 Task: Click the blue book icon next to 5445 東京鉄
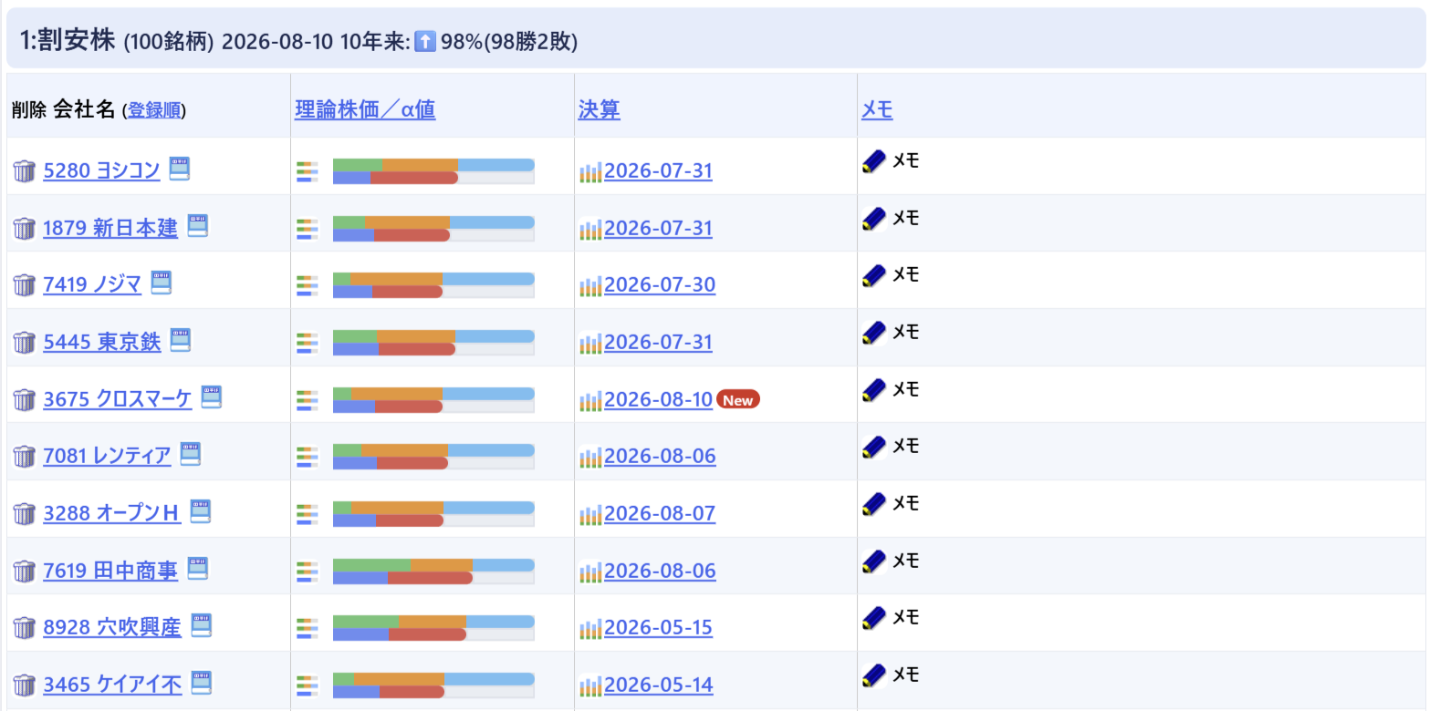point(181,339)
